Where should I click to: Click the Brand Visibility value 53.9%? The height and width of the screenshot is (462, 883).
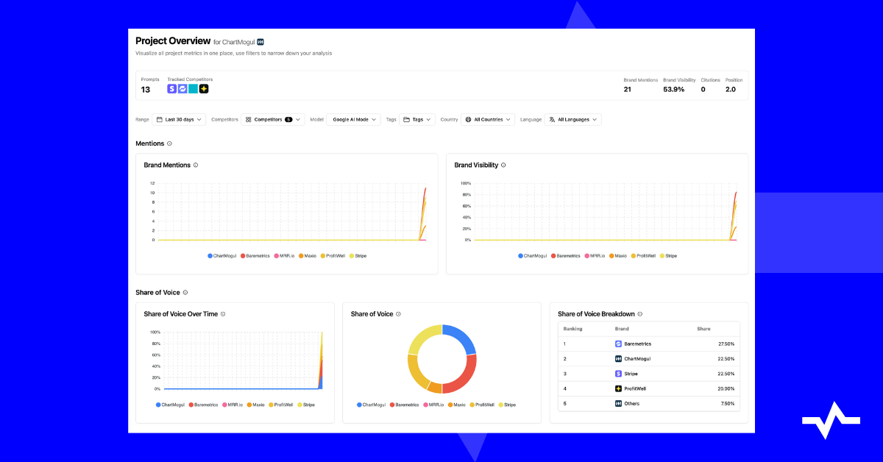(673, 89)
